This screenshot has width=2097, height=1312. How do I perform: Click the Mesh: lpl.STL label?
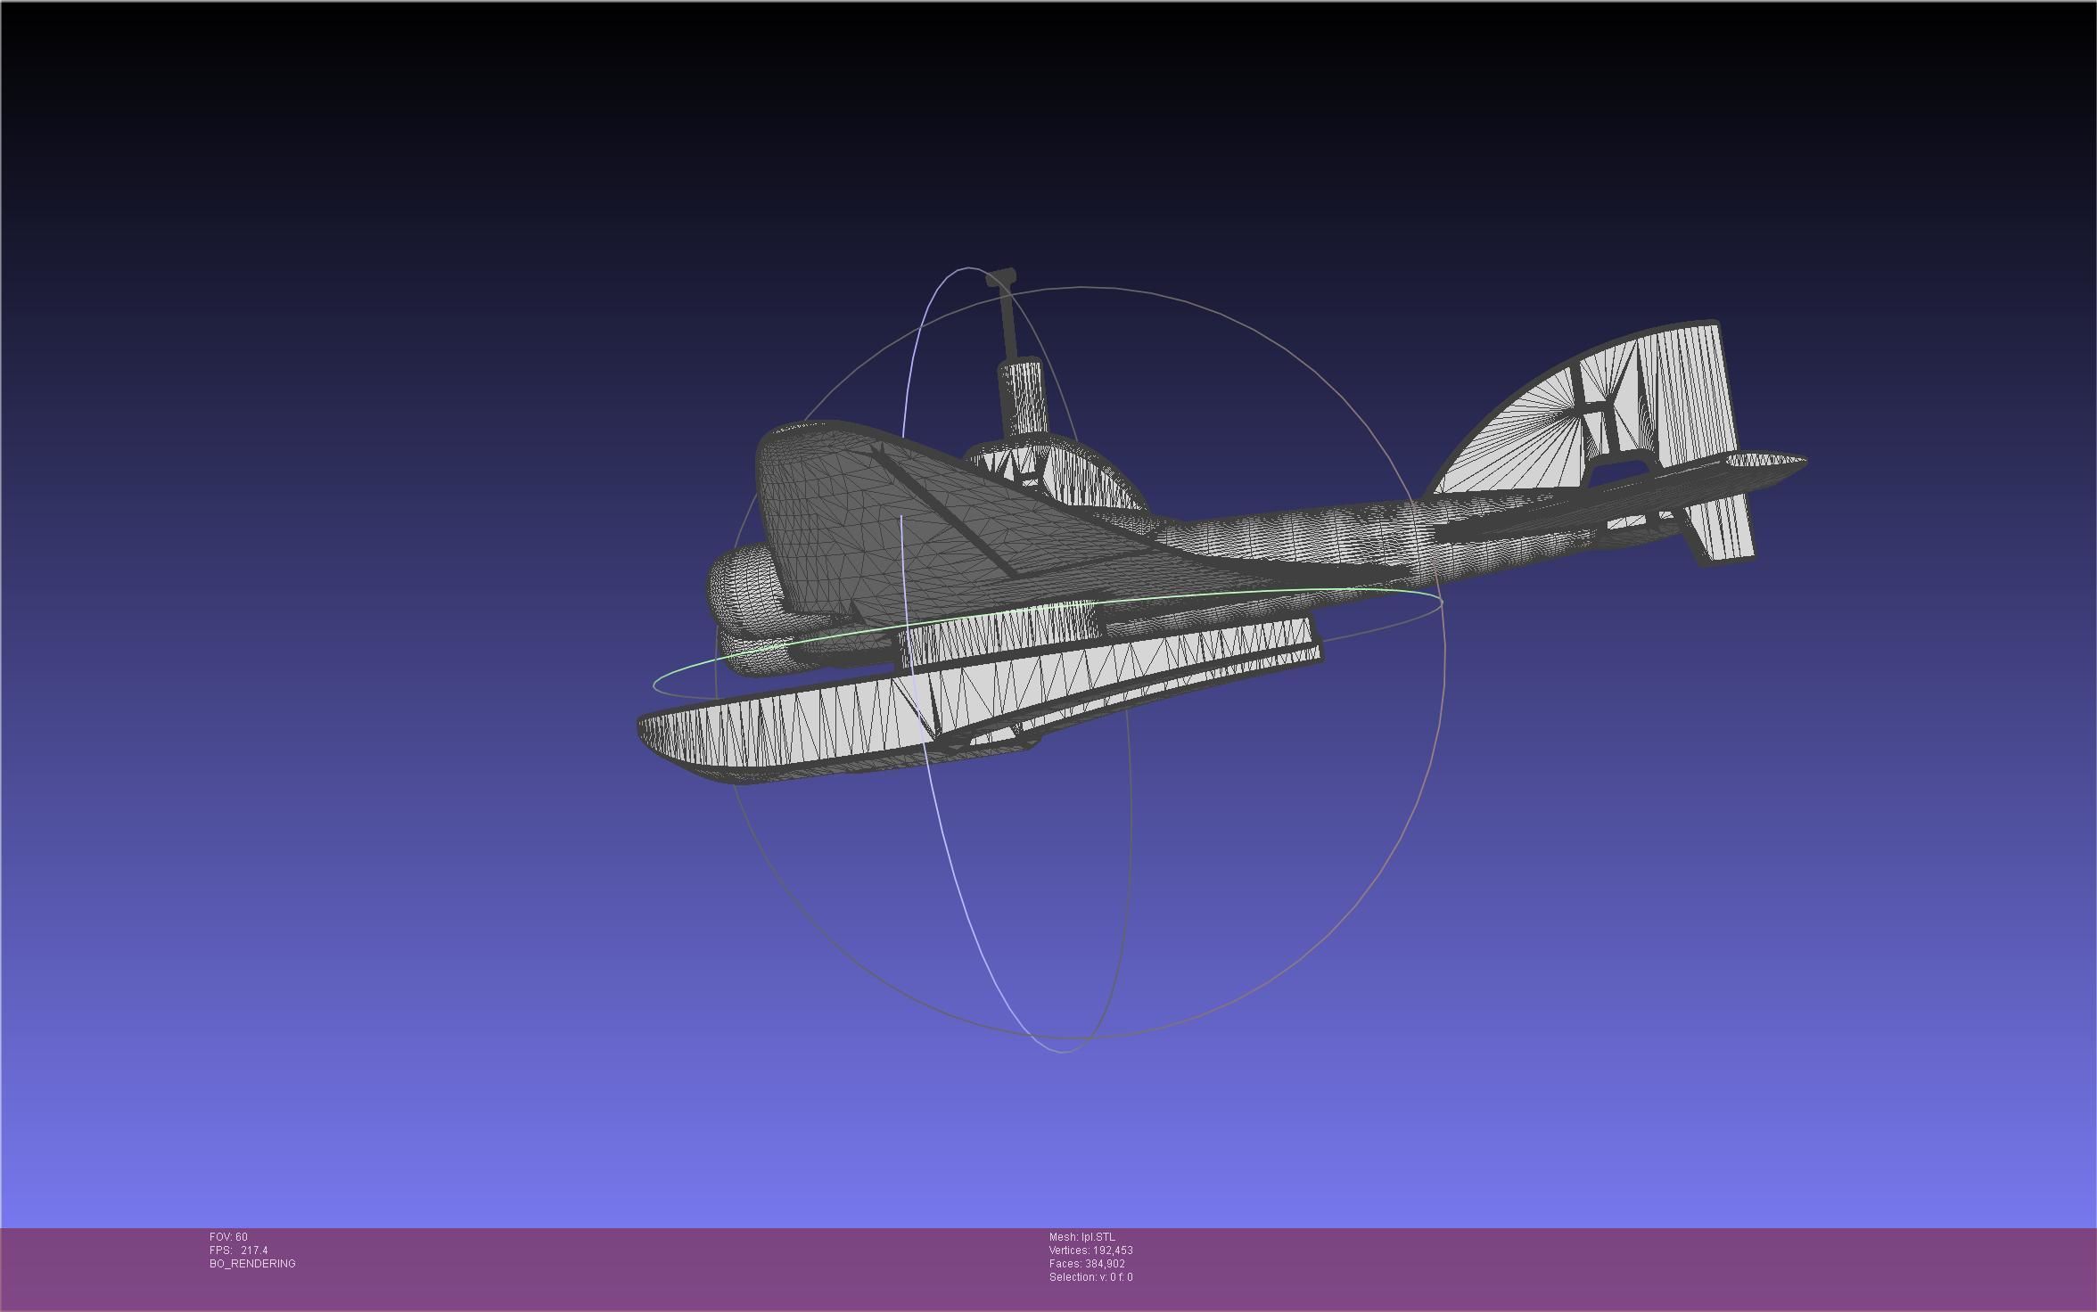1081,1237
